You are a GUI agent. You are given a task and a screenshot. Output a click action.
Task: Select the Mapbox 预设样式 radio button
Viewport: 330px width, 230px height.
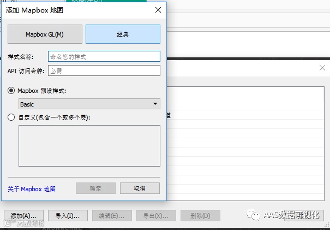pos(11,91)
